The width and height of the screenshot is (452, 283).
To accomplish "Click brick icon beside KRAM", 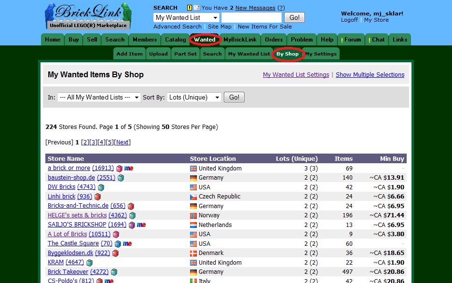I will point(89,263).
